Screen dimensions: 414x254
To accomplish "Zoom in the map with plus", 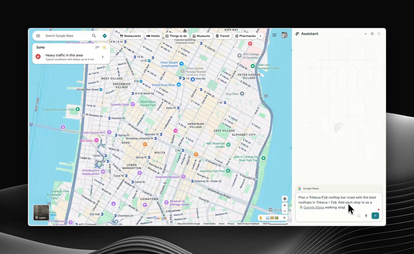I will (285, 205).
